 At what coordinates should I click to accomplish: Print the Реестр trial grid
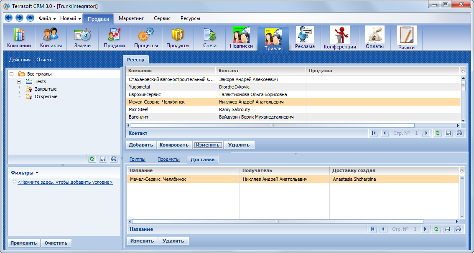tap(459, 133)
